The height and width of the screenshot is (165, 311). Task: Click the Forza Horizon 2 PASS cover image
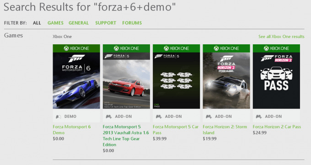276,80
